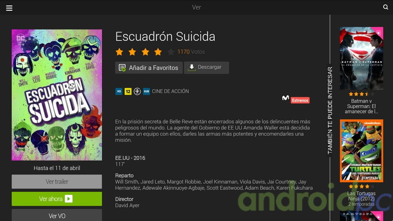
Task: Open the search magnifier icon
Action: [385, 7]
